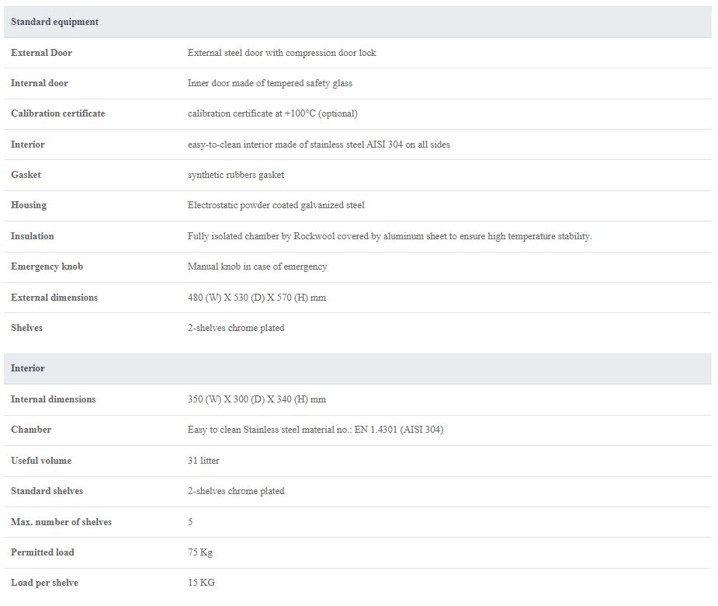Image resolution: width=718 pixels, height=606 pixels.
Task: Click the Chamber stainless steel description
Action: click(315, 430)
